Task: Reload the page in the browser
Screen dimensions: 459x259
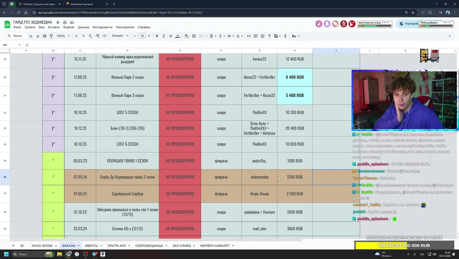Action: (x=18, y=13)
